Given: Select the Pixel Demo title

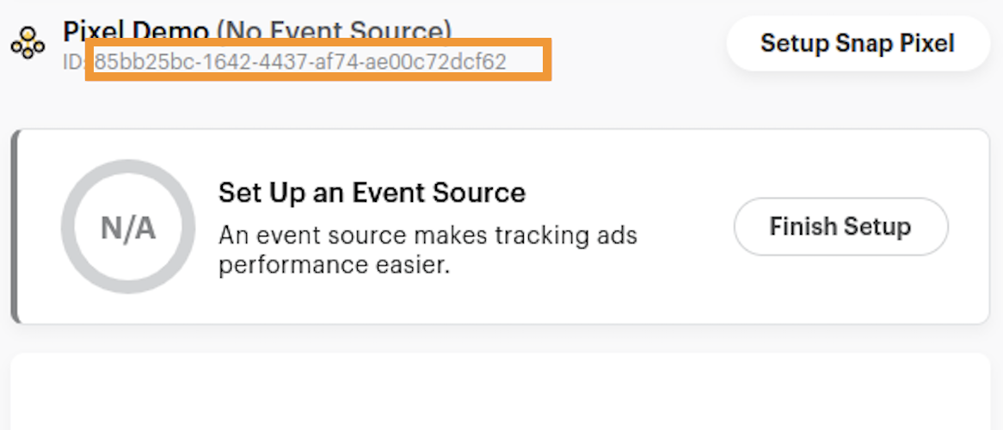Looking at the screenshot, I should pyautogui.click(x=136, y=33).
